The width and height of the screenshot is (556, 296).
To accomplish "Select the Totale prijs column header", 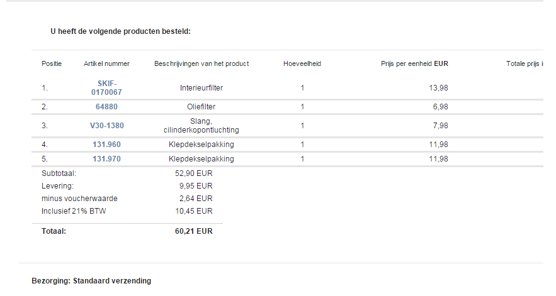I will (x=525, y=63).
